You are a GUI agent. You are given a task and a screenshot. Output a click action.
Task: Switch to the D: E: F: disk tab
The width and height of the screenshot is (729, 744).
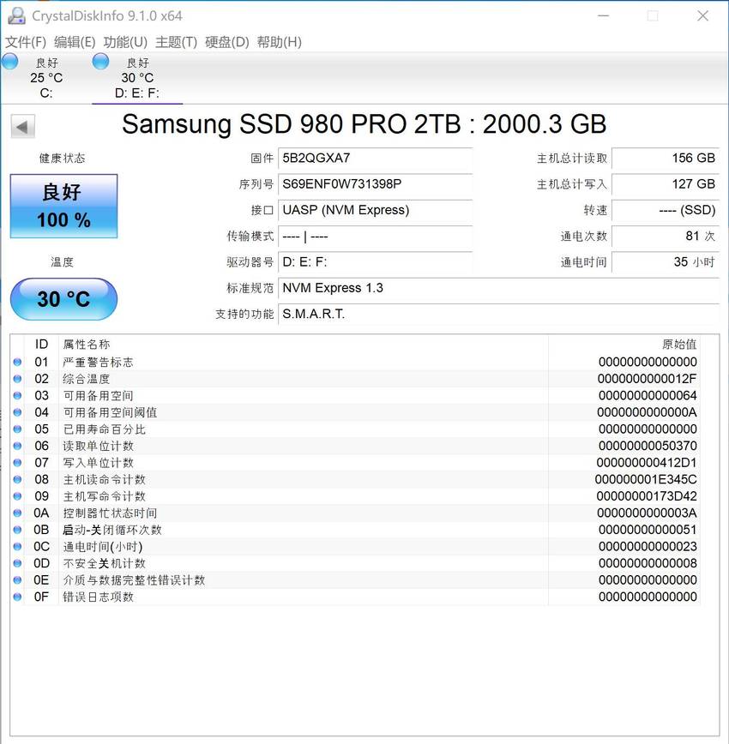[x=137, y=78]
